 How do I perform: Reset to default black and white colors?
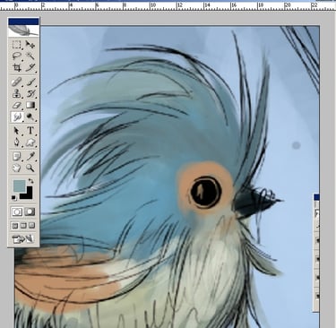[14, 197]
